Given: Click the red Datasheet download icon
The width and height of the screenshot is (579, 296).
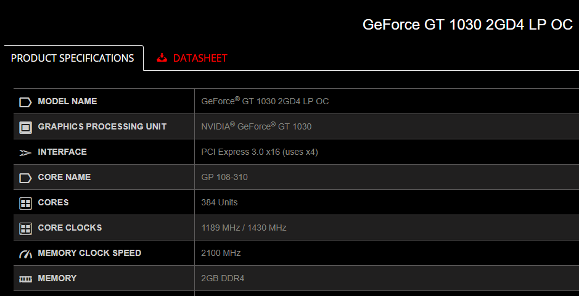Looking at the screenshot, I should coord(162,58).
